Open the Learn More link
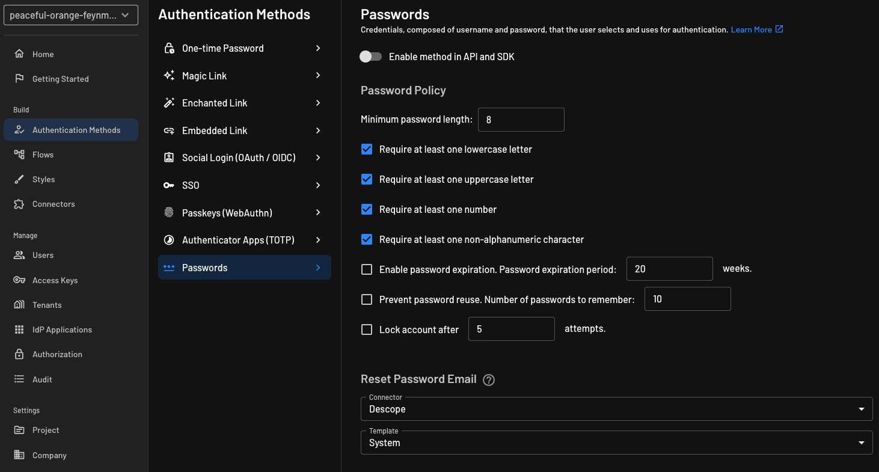This screenshot has width=879, height=472. click(x=752, y=29)
